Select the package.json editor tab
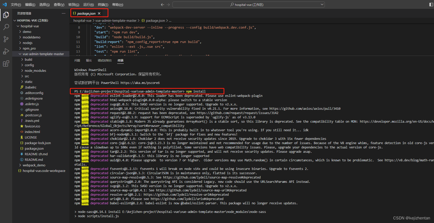This screenshot has height=223, width=434. (86, 13)
